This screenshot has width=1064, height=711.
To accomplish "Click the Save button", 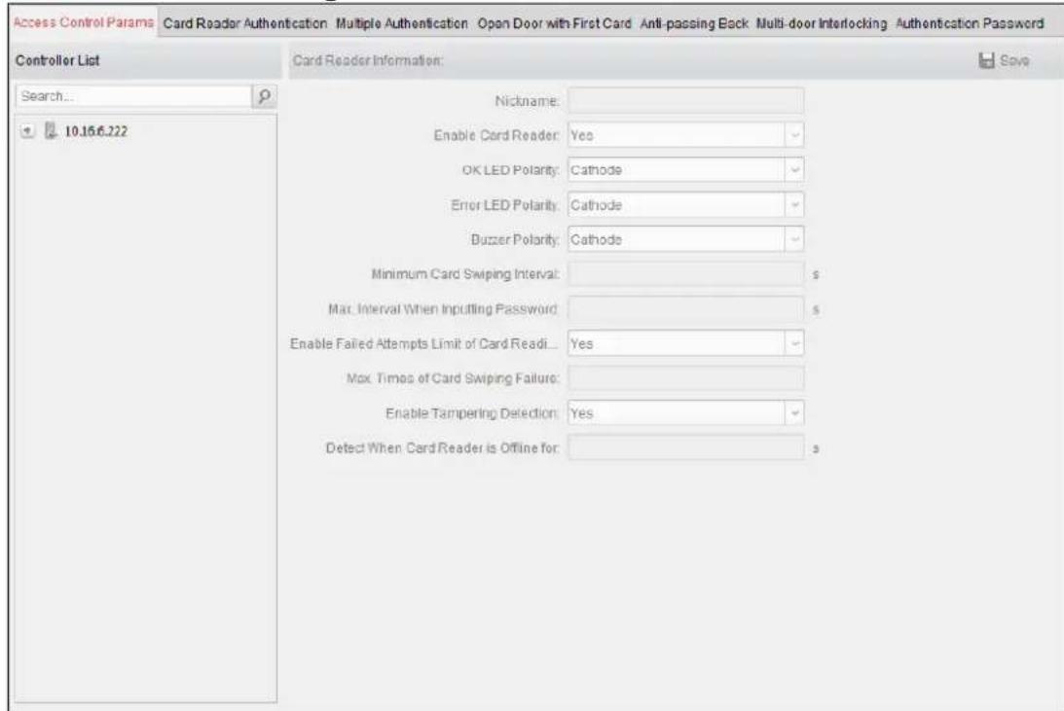I will pos(1005,60).
